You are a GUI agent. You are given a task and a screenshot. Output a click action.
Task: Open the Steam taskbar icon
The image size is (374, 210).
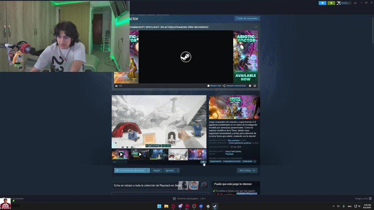coord(215,206)
